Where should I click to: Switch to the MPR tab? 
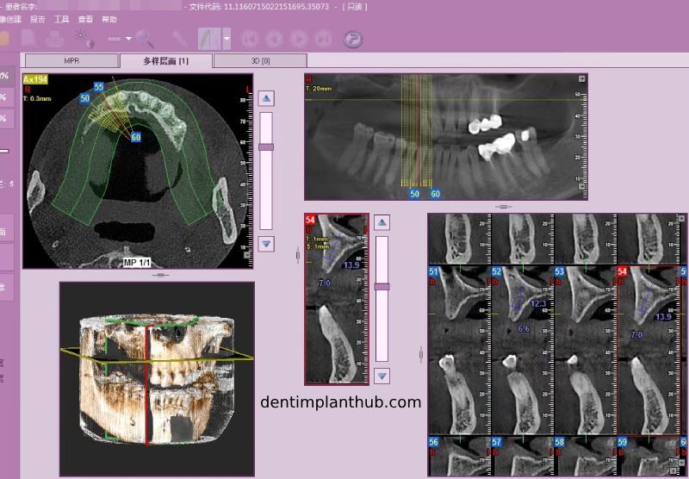point(71,60)
